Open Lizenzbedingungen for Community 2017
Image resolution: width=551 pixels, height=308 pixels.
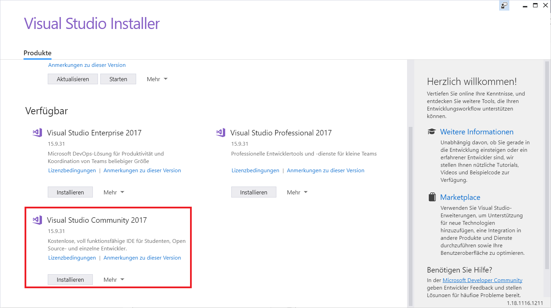pos(72,258)
